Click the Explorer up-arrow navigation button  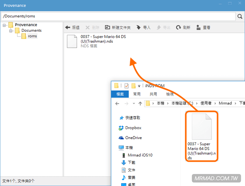pos(140,103)
